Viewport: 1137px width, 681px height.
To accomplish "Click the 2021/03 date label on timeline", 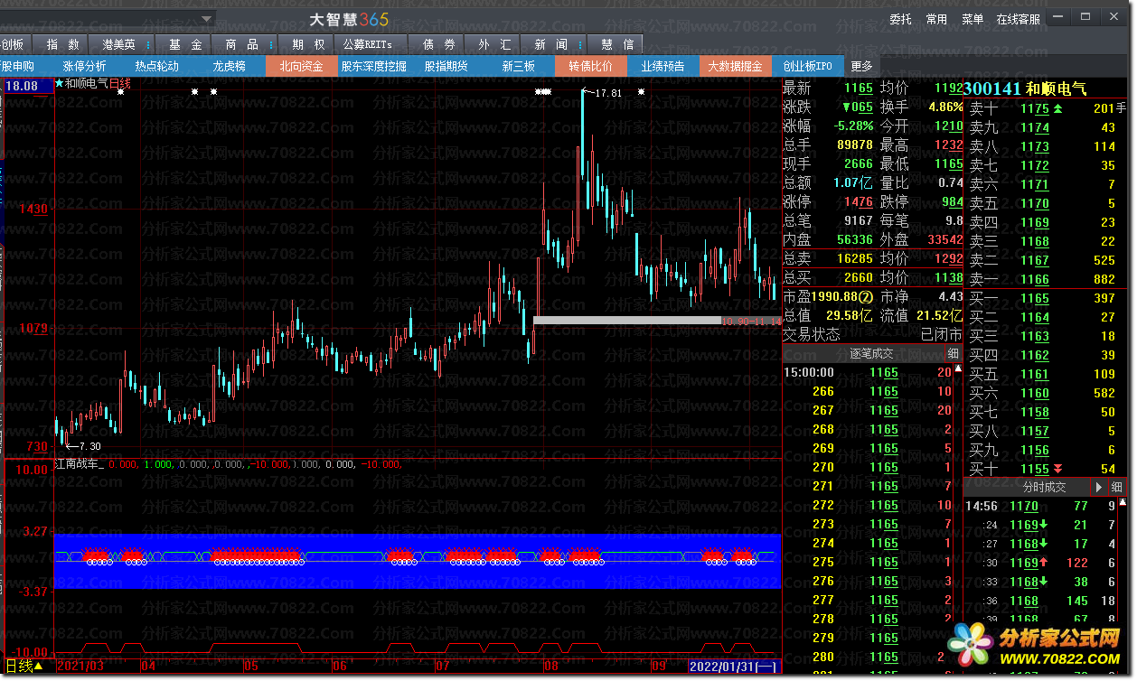I will (x=80, y=667).
